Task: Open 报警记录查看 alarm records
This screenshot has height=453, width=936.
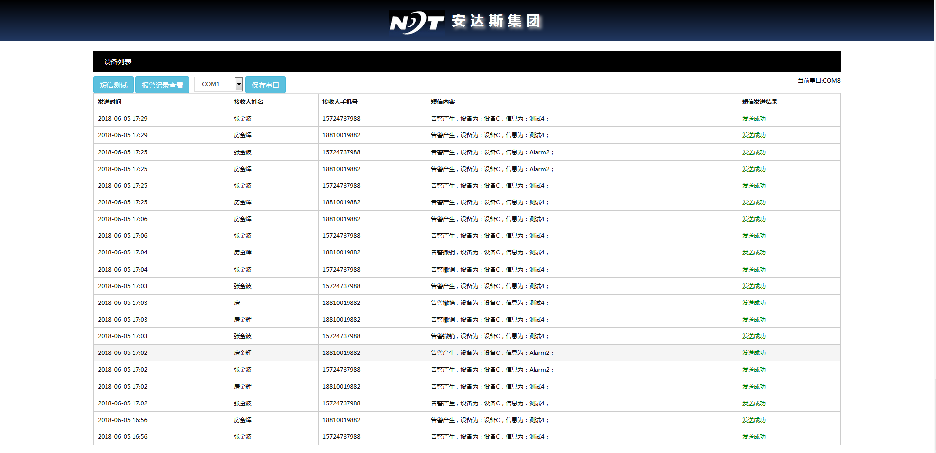Action: tap(162, 85)
